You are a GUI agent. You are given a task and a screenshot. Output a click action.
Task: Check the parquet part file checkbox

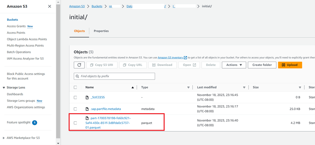[x=75, y=123]
